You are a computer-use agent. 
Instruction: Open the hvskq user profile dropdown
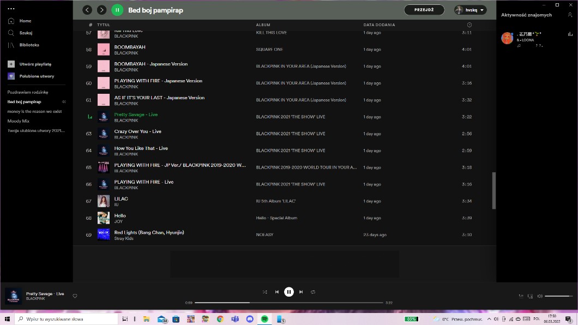470,10
